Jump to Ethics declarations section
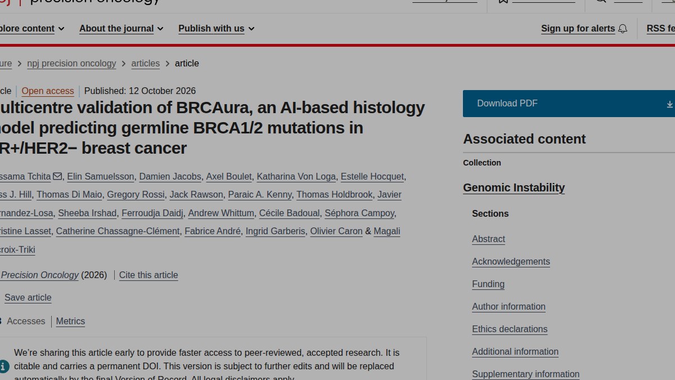Viewport: 675px width, 380px height. point(510,329)
